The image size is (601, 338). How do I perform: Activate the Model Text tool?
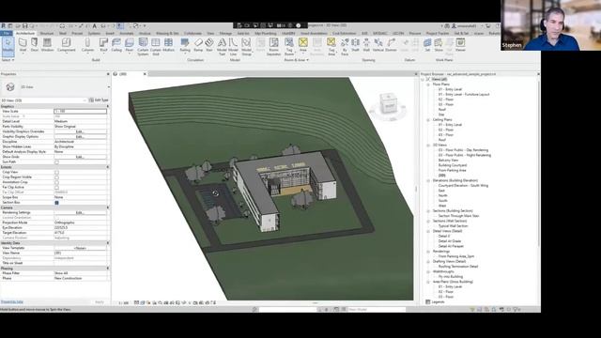(x=222, y=46)
